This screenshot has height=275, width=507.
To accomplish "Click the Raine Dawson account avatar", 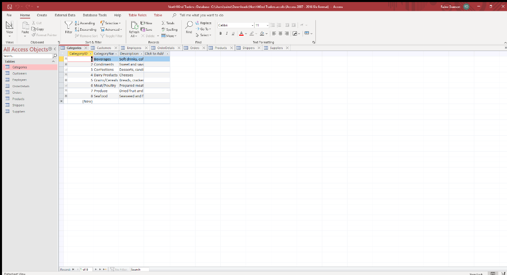I will pos(466,6).
